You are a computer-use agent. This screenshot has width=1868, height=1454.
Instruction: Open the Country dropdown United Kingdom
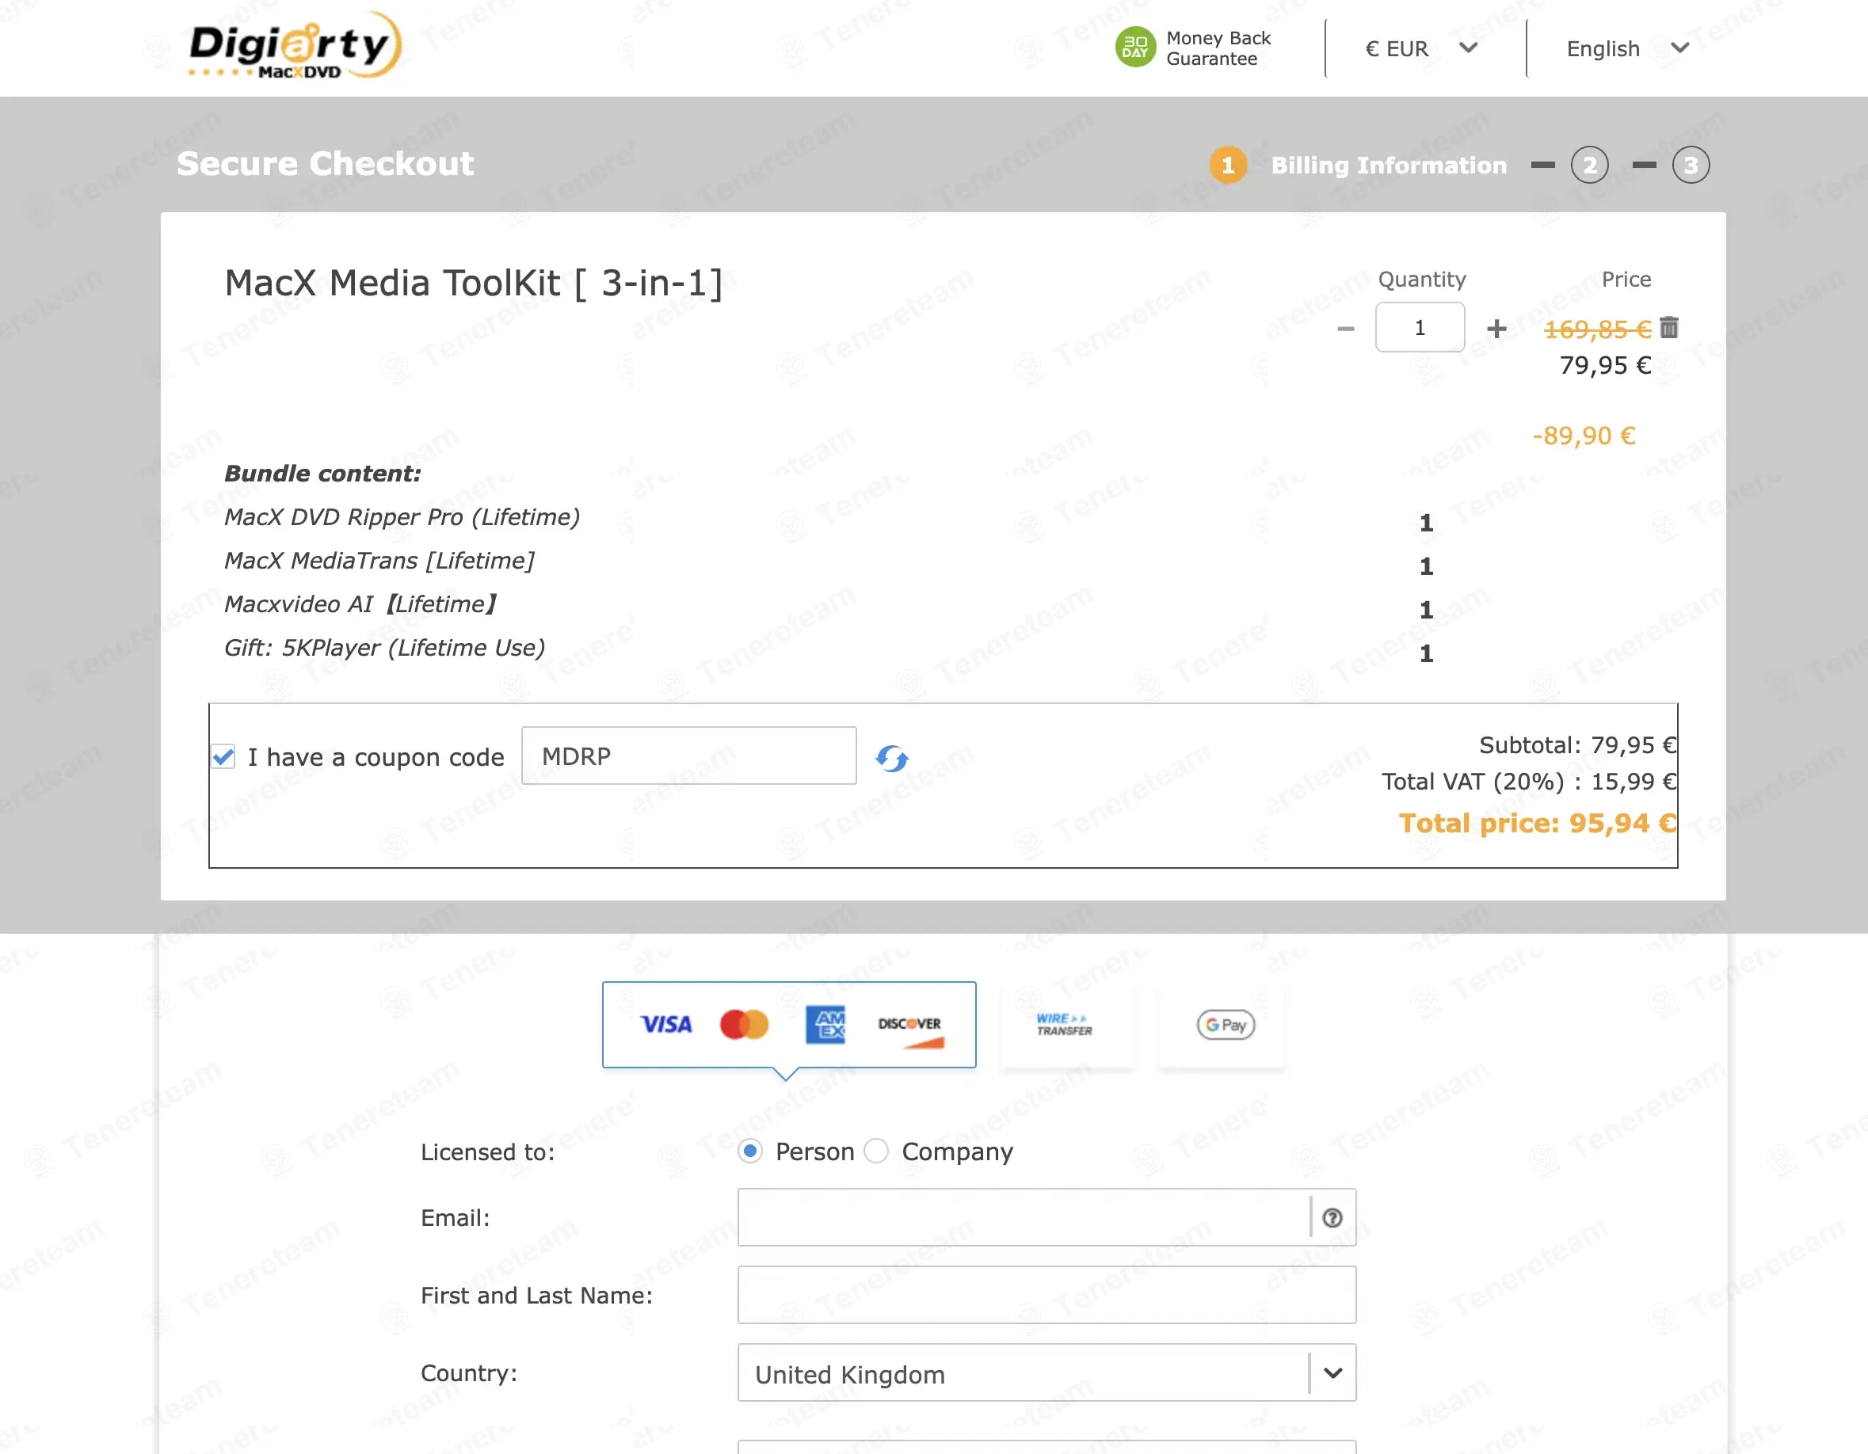coord(1047,1372)
